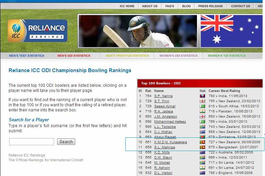Click the West Indies flag beside S.P. Narine
The image size is (265, 176).
pyautogui.click(x=202, y=96)
